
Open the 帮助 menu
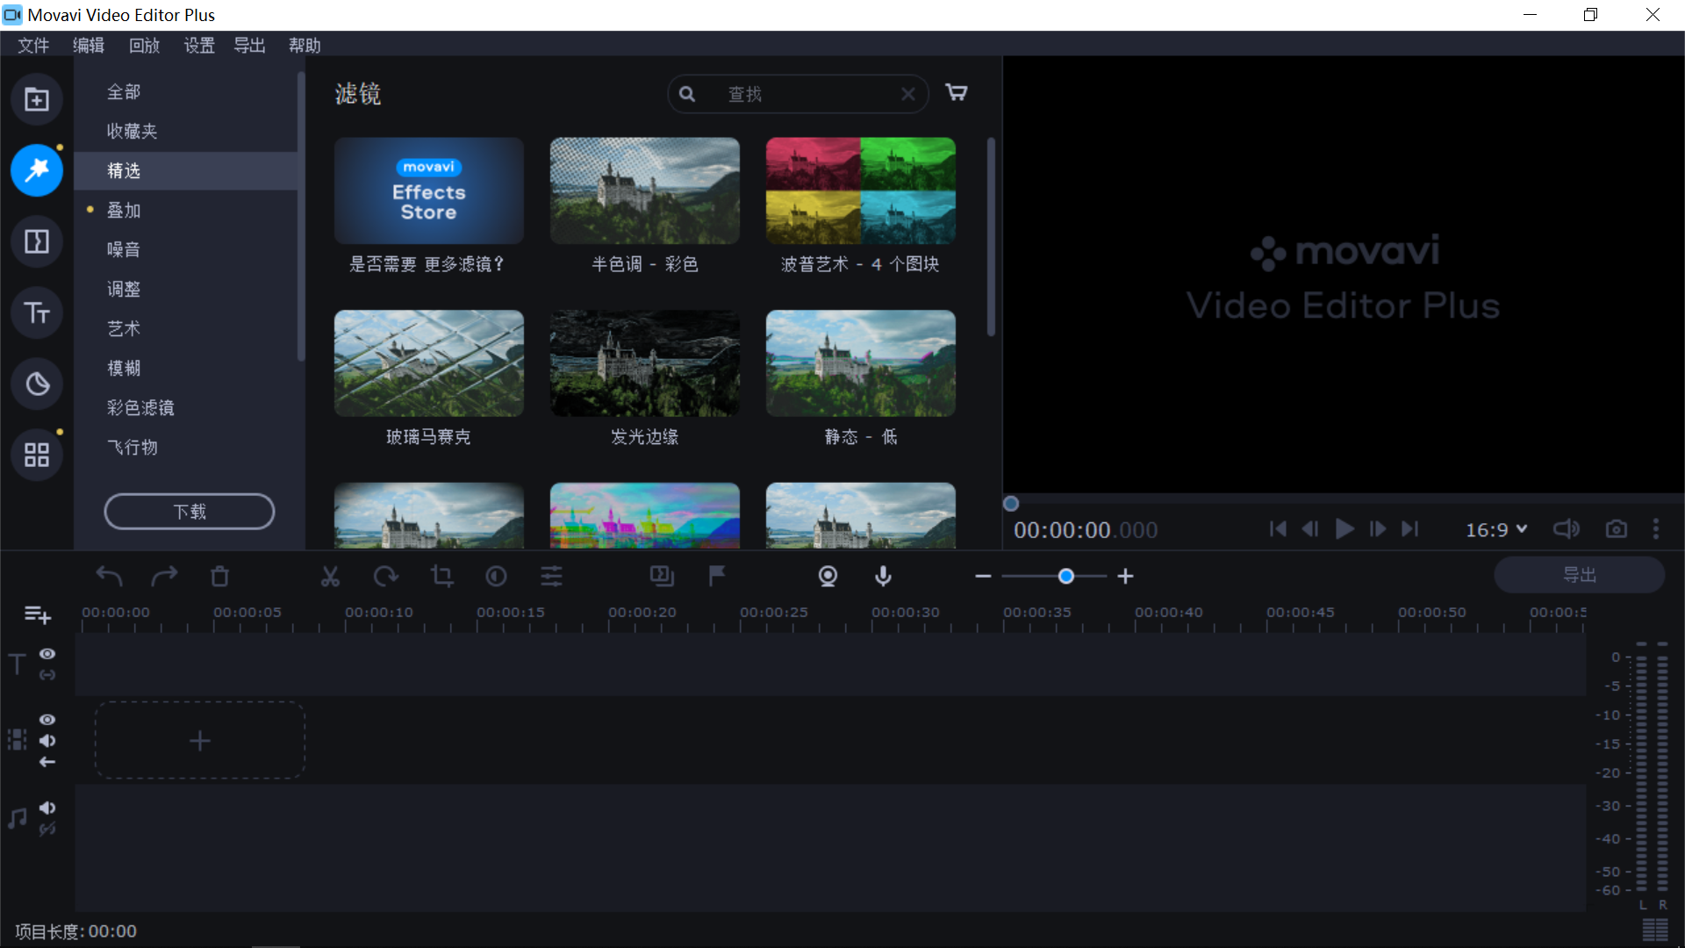coord(305,46)
